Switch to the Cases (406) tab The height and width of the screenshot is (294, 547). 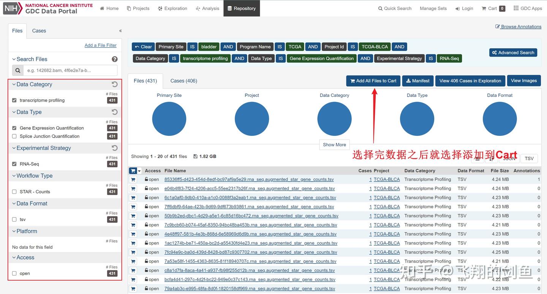click(183, 81)
